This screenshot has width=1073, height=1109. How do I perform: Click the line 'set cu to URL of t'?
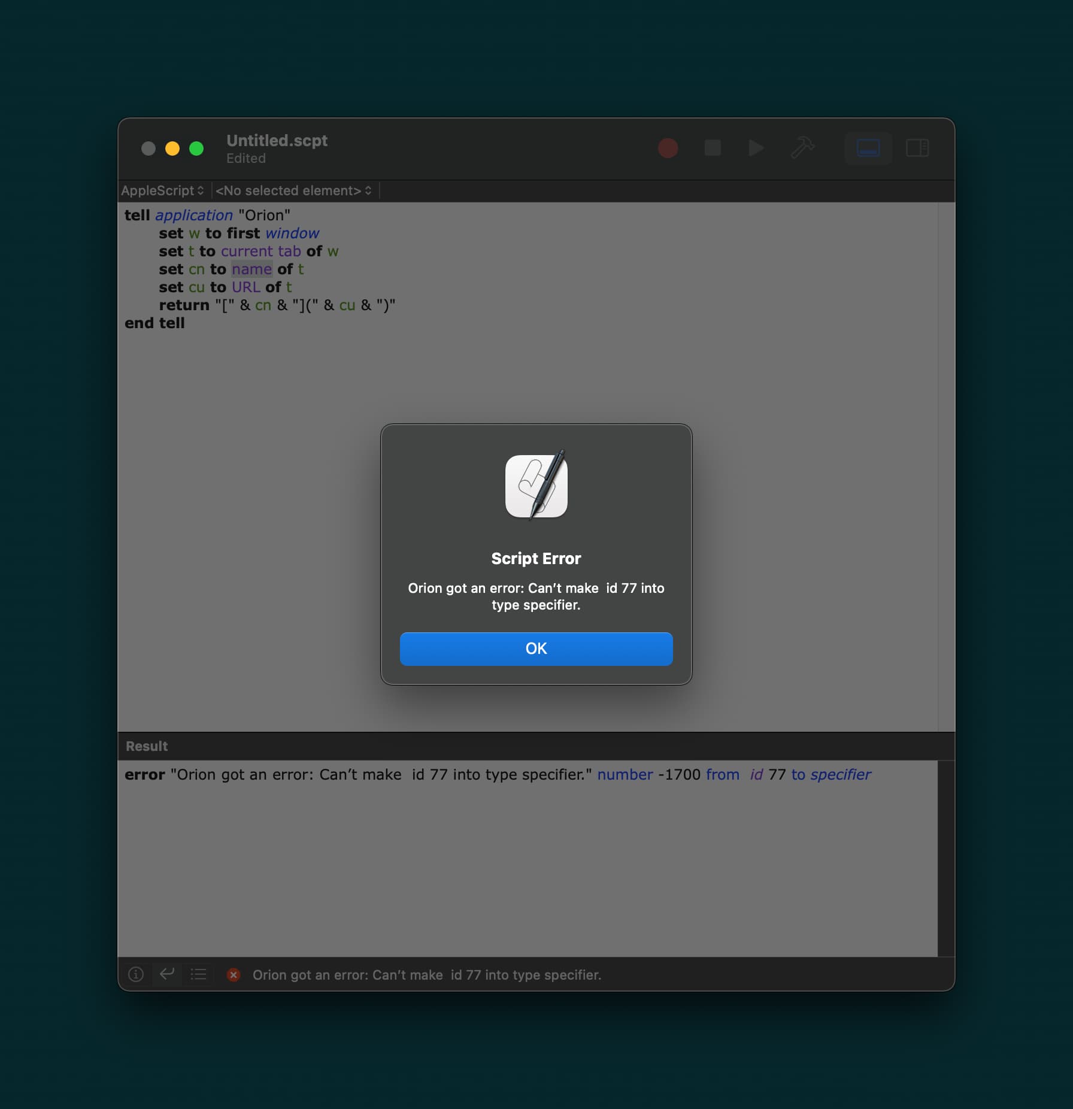click(225, 287)
